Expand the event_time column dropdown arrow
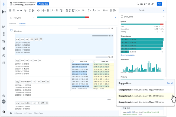Screen dimensions: 176x117 [34, 18]
